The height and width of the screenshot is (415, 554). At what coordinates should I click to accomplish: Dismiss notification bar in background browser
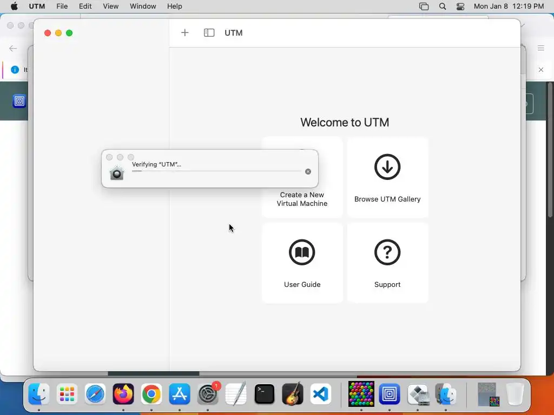pyautogui.click(x=541, y=70)
